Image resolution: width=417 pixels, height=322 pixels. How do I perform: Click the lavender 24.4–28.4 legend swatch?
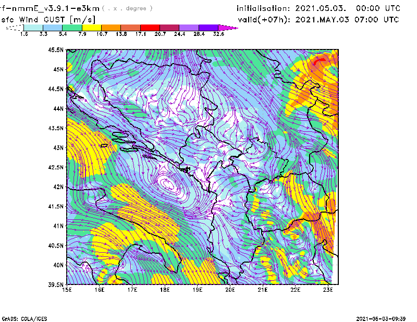(189, 28)
